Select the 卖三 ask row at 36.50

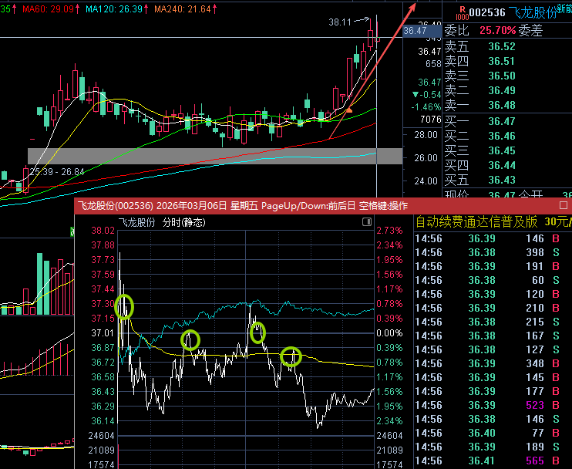pyautogui.click(x=507, y=76)
